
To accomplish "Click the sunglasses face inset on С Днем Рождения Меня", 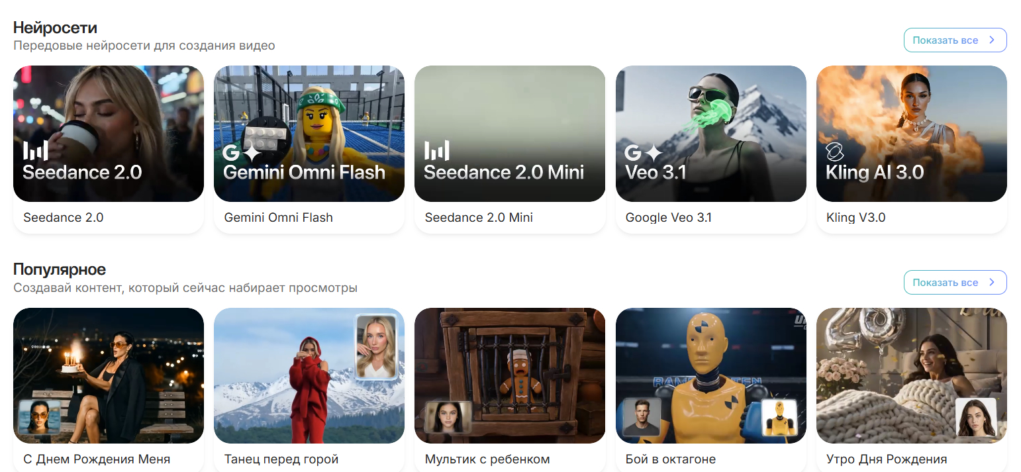I will click(40, 417).
